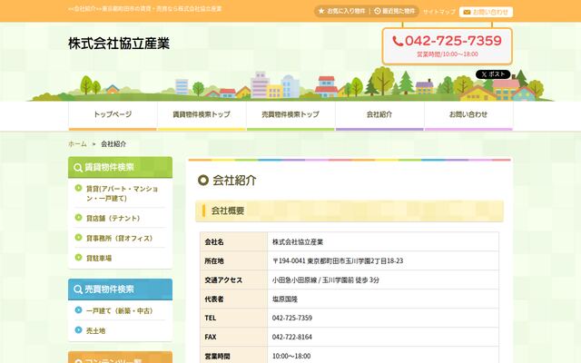The height and width of the screenshot is (363, 581).
Task: Click the green arrow bullet beside 貸事務所（貸オフィス）
Action: pyautogui.click(x=78, y=237)
